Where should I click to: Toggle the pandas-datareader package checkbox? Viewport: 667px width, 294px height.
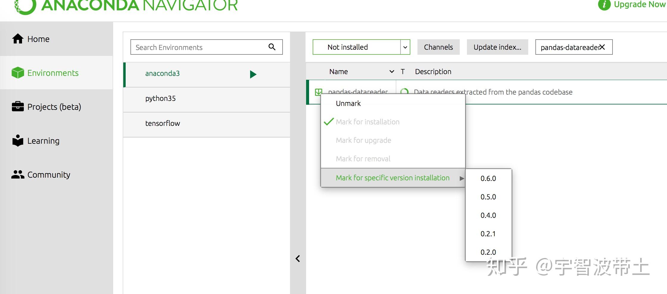(318, 92)
